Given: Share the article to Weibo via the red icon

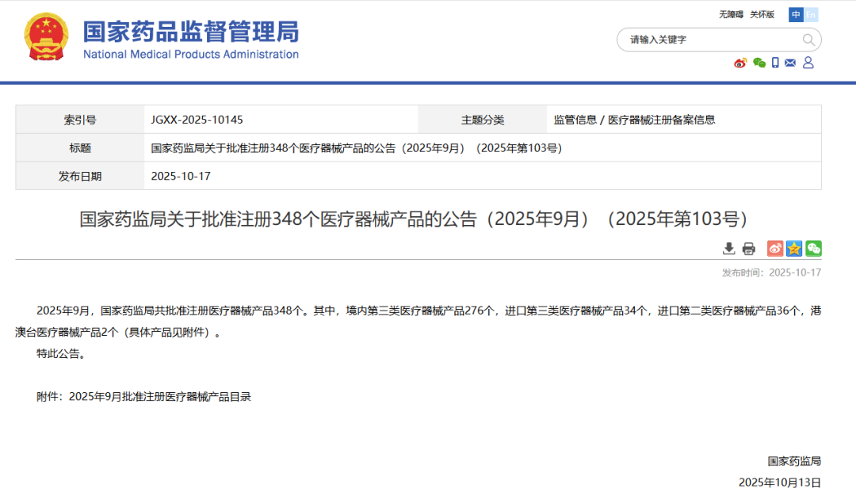Looking at the screenshot, I should click(x=775, y=249).
